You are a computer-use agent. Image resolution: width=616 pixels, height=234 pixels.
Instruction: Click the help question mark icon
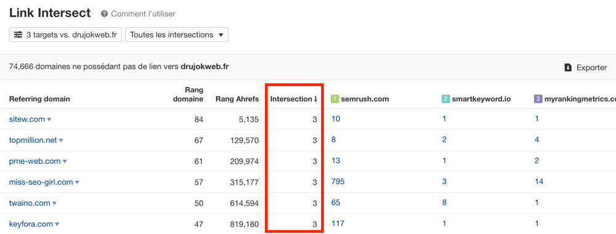click(x=104, y=14)
